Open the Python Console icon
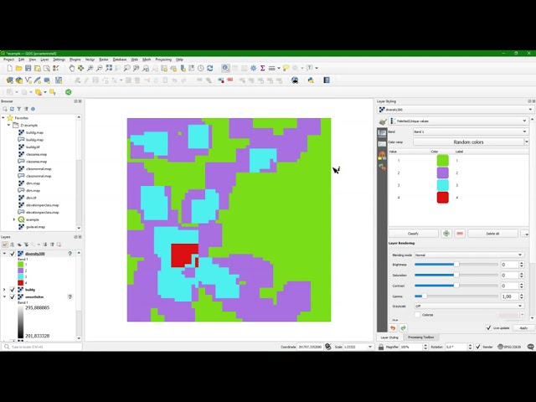Image resolution: width=536 pixels, height=402 pixels. pyautogui.click(x=311, y=80)
